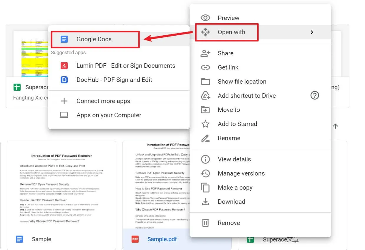The height and width of the screenshot is (250, 365).
Task: Open the Connect more apps option
Action: [x=103, y=101]
